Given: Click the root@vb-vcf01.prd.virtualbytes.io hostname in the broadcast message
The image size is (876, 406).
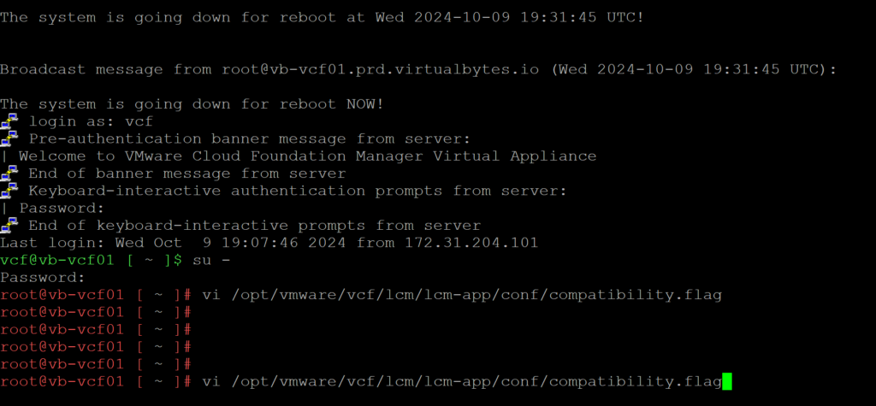Looking at the screenshot, I should [381, 69].
